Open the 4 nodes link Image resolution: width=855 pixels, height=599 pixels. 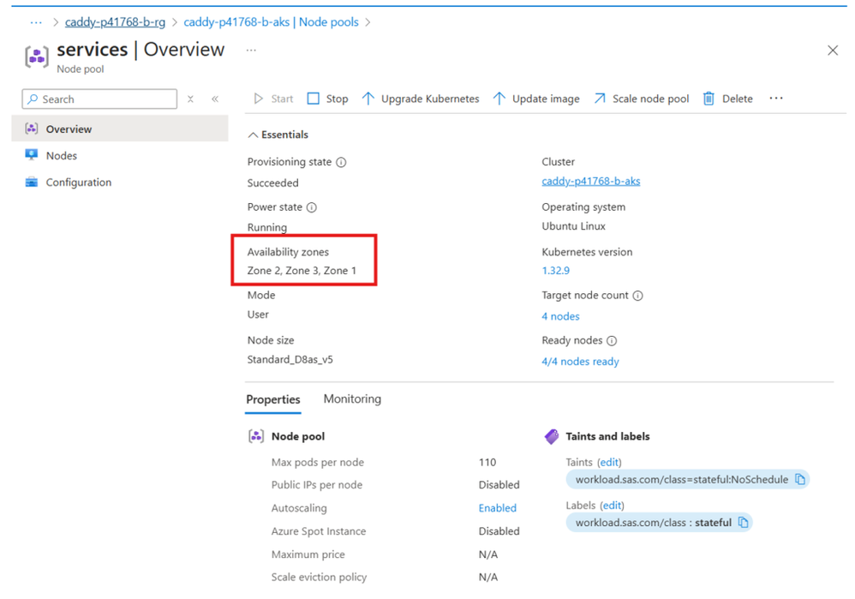point(560,316)
